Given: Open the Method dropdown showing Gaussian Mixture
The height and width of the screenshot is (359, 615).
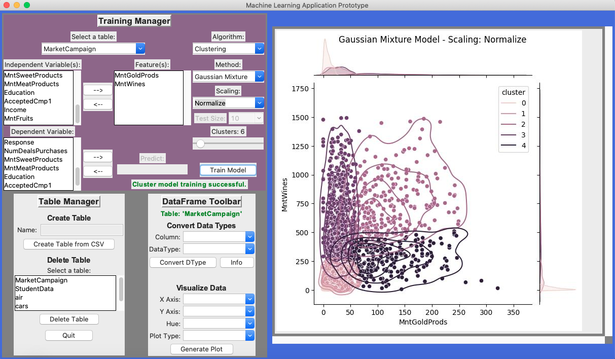Looking at the screenshot, I should click(229, 77).
